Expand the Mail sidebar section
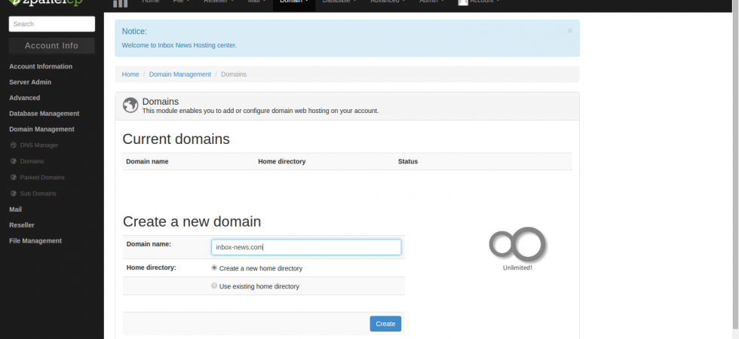The image size is (739, 339). point(16,209)
